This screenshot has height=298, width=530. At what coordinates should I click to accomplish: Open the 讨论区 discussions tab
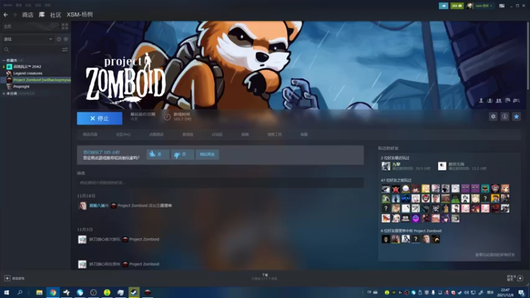(x=217, y=134)
